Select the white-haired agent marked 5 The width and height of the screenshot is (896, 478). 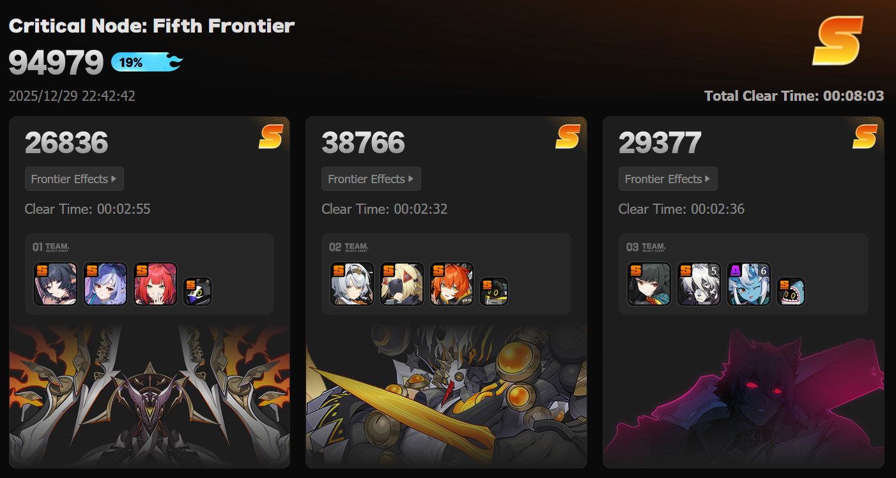pos(699,284)
